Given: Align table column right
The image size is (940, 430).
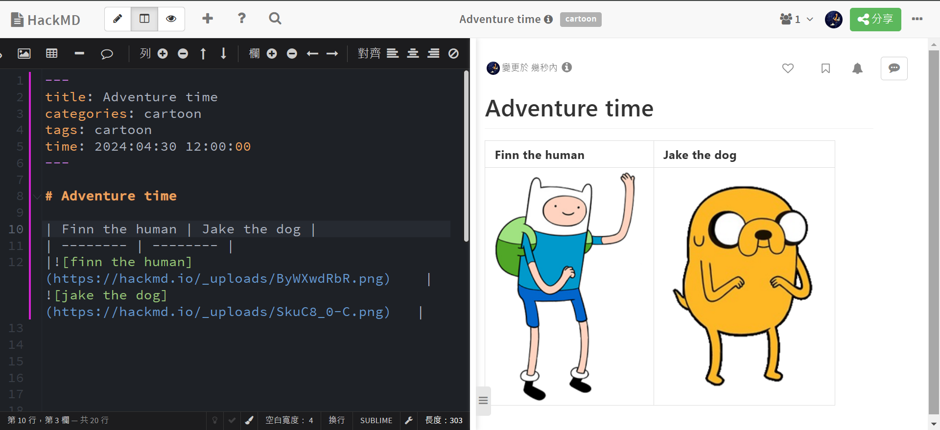Looking at the screenshot, I should (x=433, y=53).
